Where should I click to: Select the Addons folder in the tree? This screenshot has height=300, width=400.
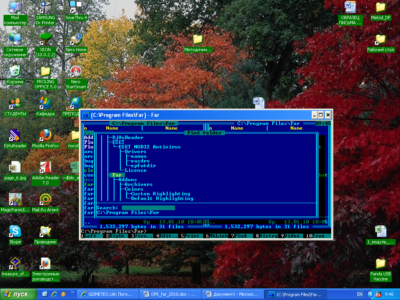point(128,180)
